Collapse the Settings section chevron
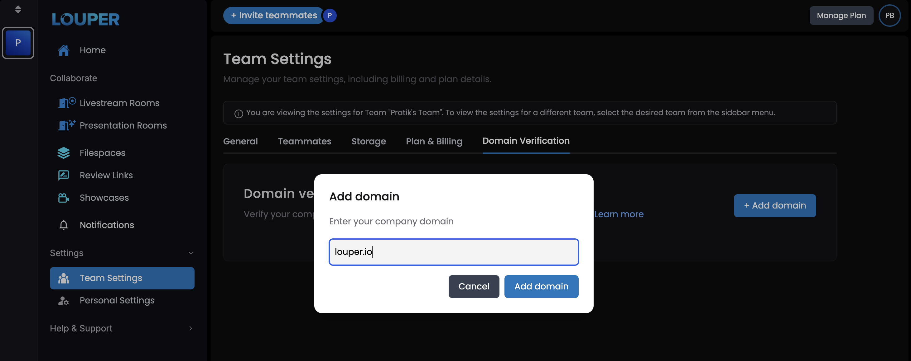 point(190,253)
